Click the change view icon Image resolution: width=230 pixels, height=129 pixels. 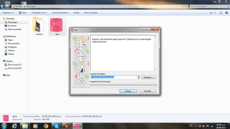tap(211, 13)
